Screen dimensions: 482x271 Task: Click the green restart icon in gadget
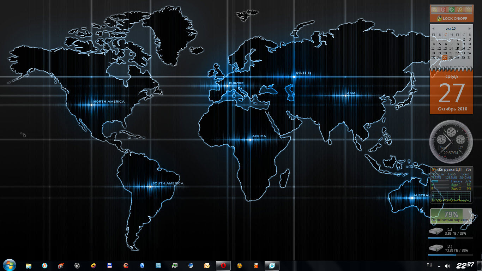[451, 10]
